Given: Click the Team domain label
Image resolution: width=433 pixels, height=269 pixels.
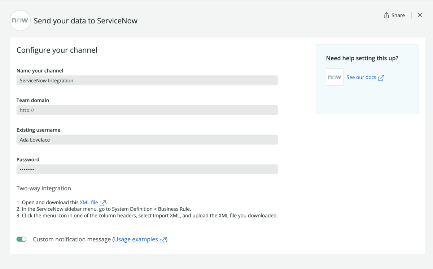Looking at the screenshot, I should click(x=33, y=100).
